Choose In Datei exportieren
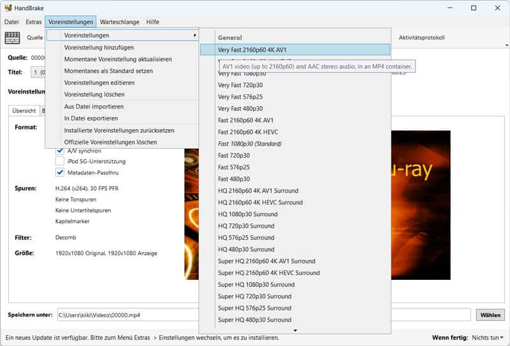This screenshot has height=346, width=510. point(122,118)
